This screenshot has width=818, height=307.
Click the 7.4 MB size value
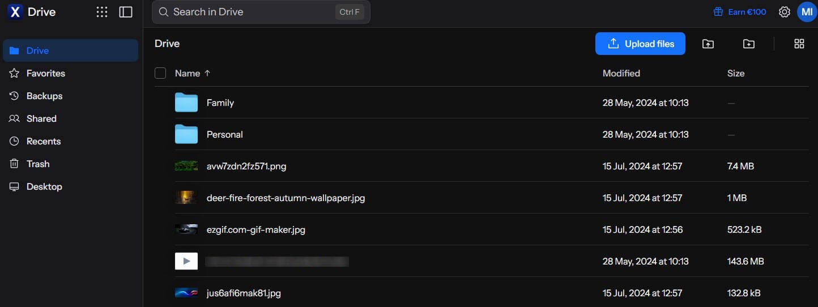tap(740, 166)
